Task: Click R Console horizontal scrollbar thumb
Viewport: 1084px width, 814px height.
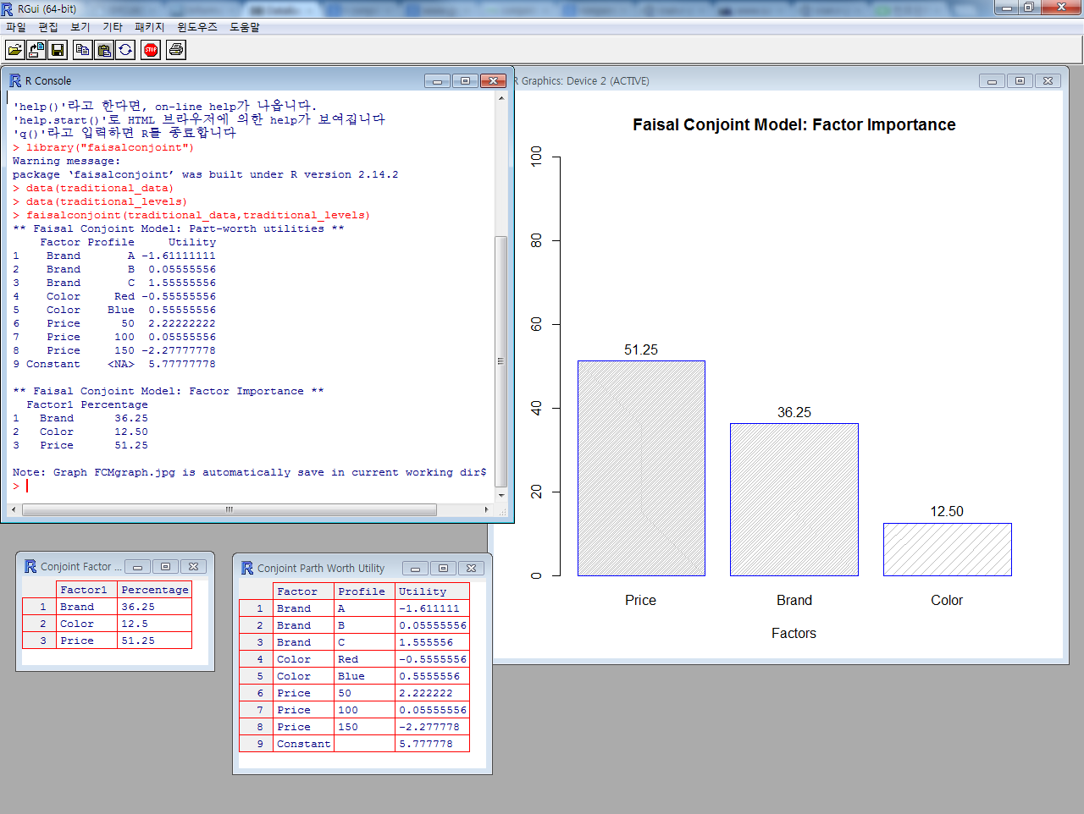Action: (230, 509)
